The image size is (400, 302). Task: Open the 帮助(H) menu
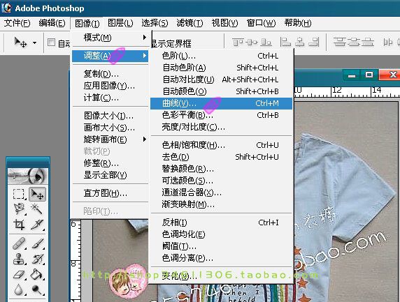pyautogui.click(x=298, y=23)
